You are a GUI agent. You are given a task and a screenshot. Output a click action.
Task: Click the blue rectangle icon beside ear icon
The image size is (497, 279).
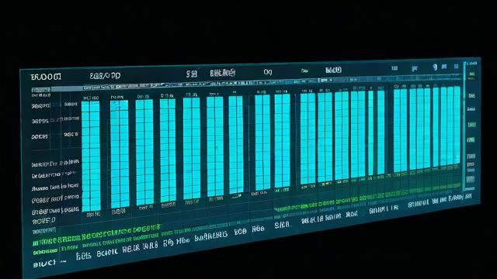[x=444, y=67]
